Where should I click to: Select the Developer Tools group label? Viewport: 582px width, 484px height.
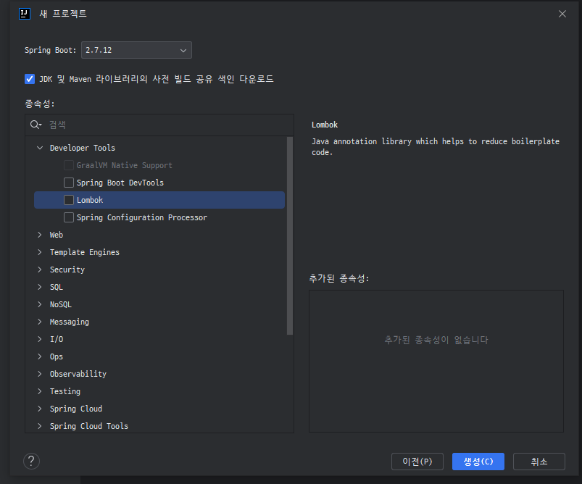83,148
